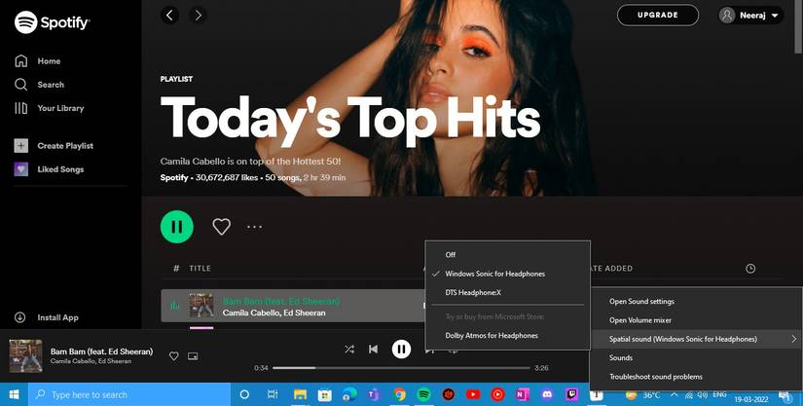Viewport: 803px width, 406px height.
Task: Skip to the previous track
Action: pos(374,350)
